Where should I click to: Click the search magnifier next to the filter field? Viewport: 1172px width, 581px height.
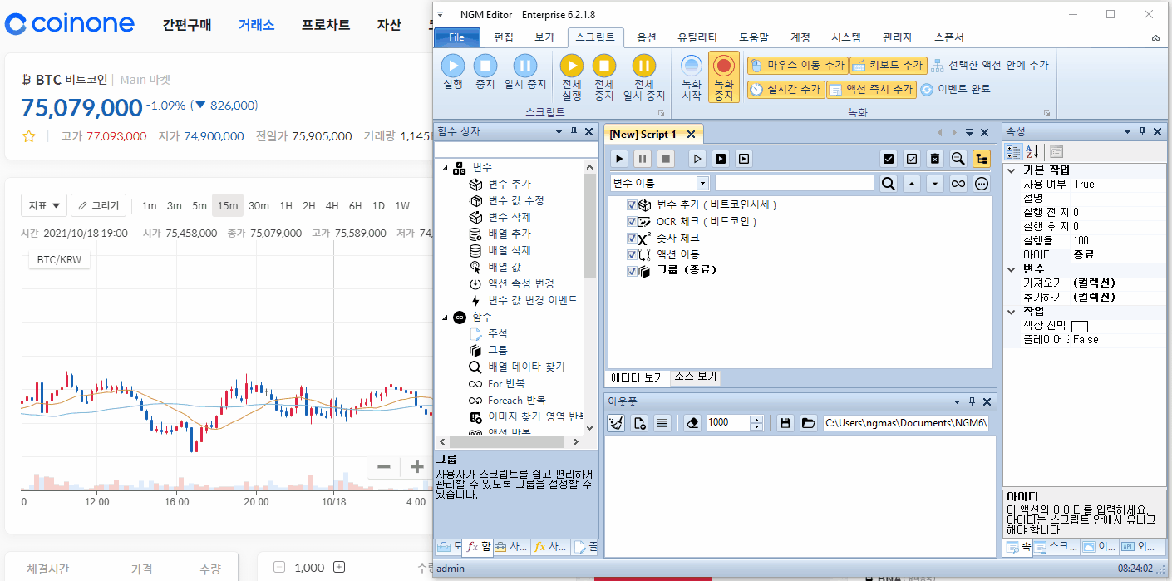(889, 184)
